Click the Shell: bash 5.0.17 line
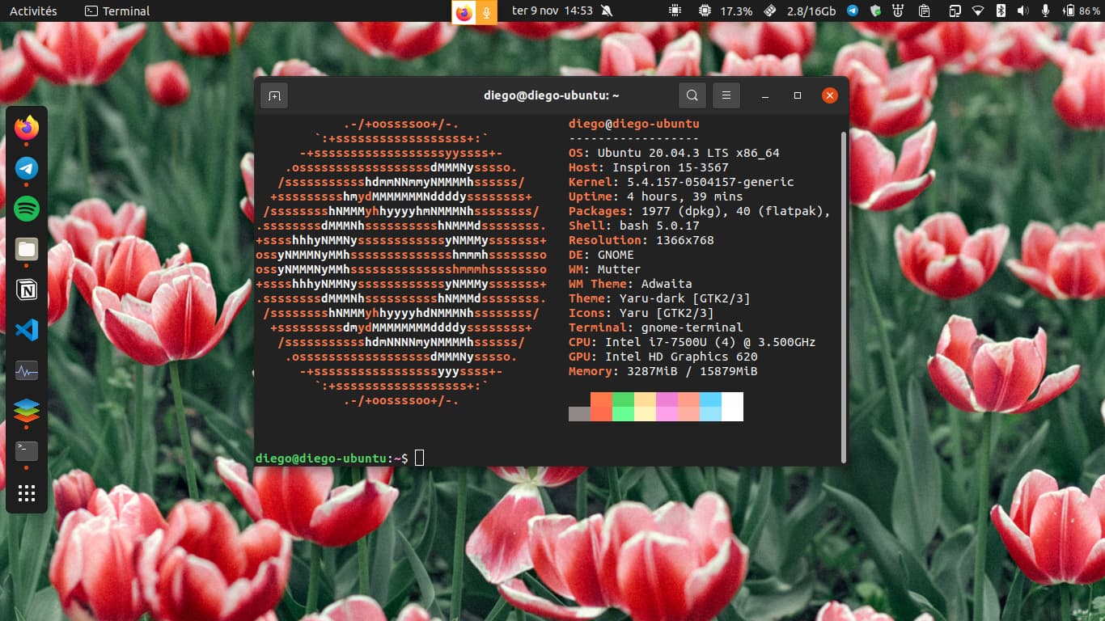Image resolution: width=1105 pixels, height=621 pixels. tap(634, 226)
